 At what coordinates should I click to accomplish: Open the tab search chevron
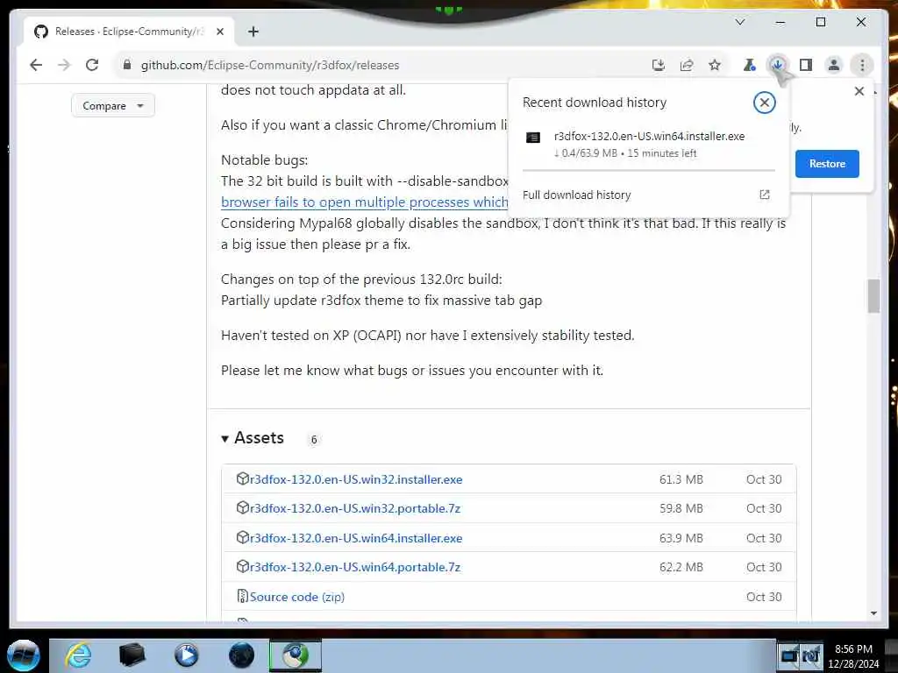tap(740, 22)
